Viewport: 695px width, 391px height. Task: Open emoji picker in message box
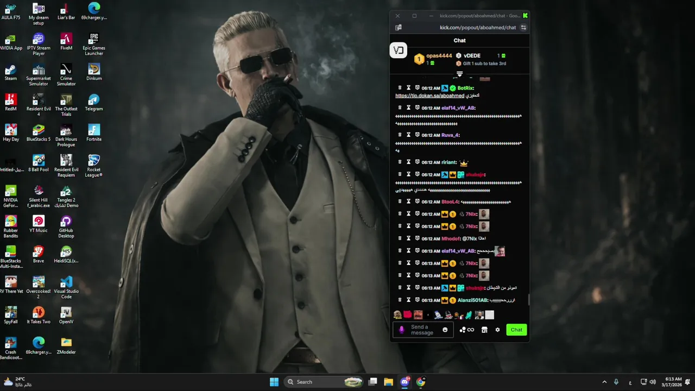[445, 330]
